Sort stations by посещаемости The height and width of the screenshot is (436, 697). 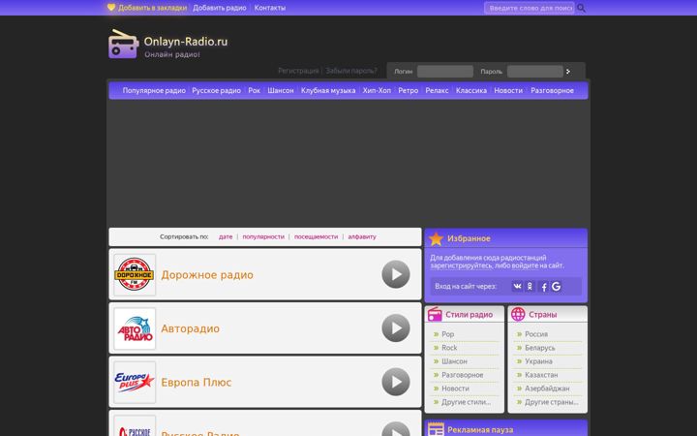tap(316, 236)
